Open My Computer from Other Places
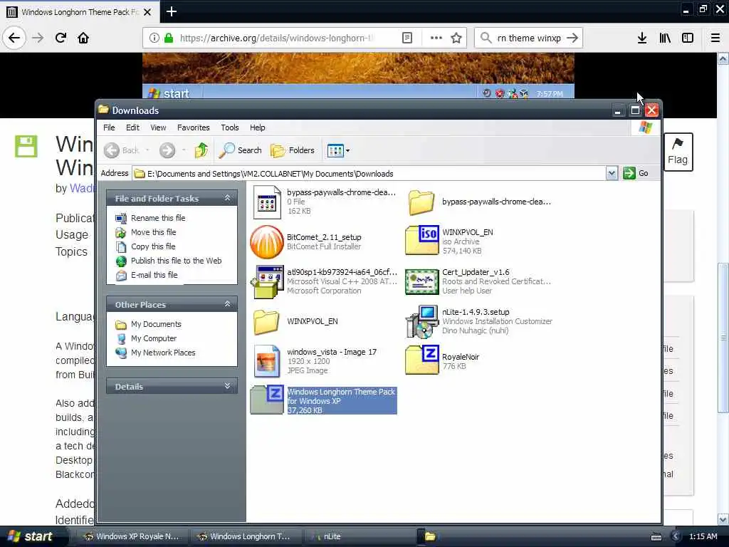This screenshot has width=729, height=547. tap(154, 338)
